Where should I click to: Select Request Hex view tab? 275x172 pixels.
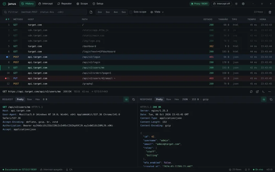point(37,99)
